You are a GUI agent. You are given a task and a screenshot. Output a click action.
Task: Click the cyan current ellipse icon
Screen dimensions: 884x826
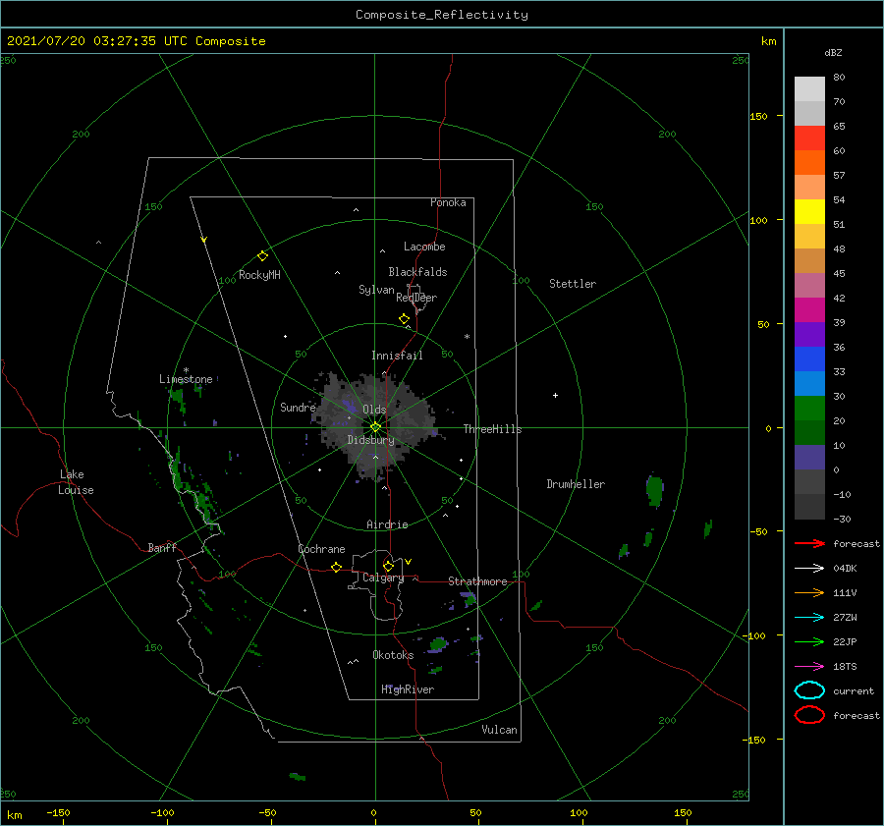click(x=809, y=690)
